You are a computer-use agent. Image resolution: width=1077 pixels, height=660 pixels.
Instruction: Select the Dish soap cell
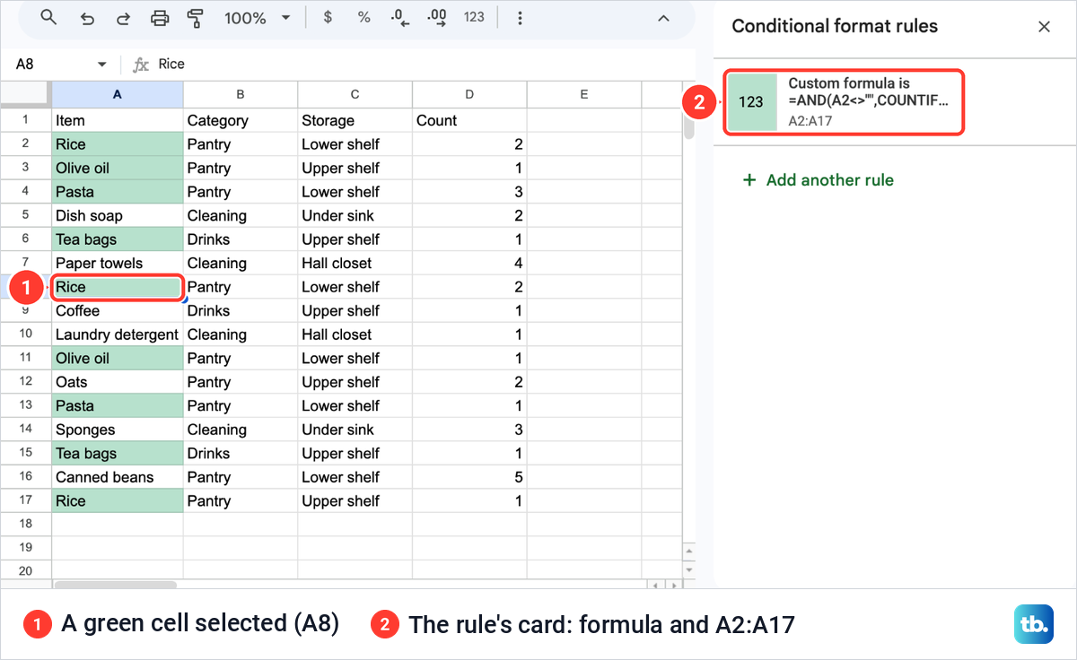coord(118,215)
